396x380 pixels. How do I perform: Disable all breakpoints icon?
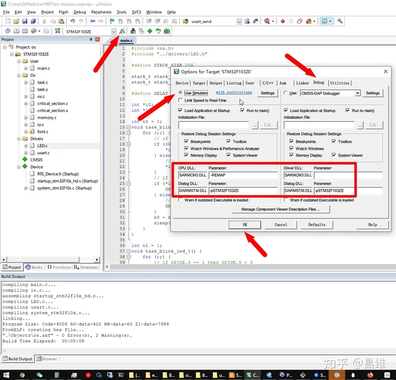click(x=300, y=21)
